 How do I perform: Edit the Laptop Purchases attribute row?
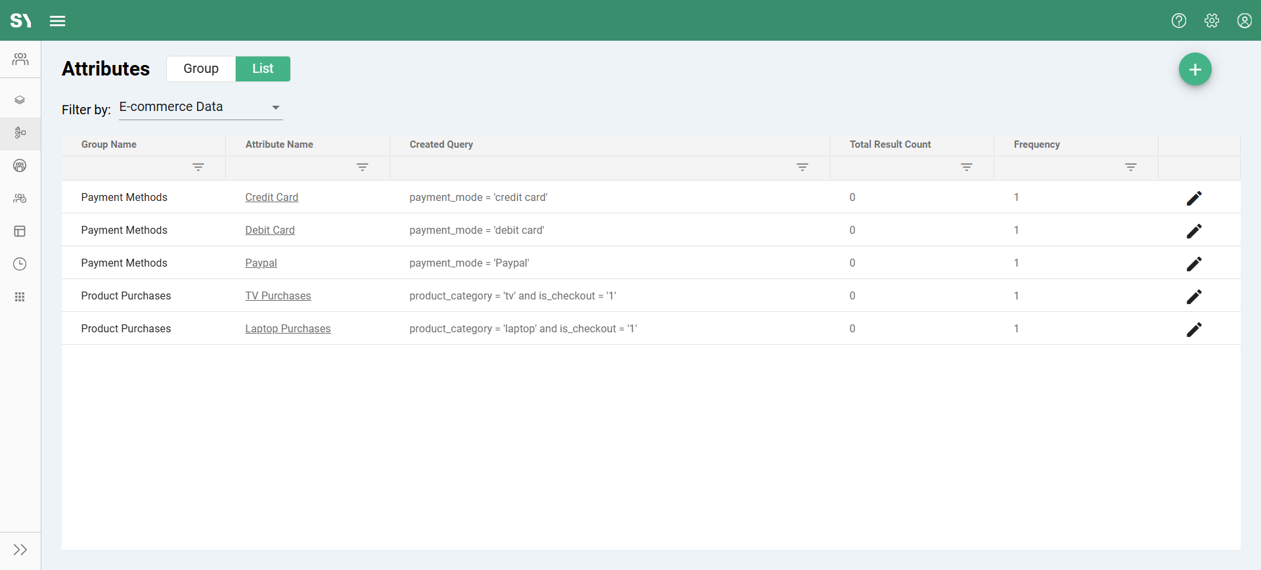pyautogui.click(x=1194, y=329)
